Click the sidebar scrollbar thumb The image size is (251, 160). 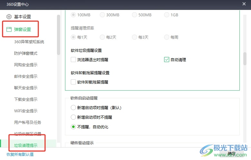pyautogui.click(x=59, y=35)
